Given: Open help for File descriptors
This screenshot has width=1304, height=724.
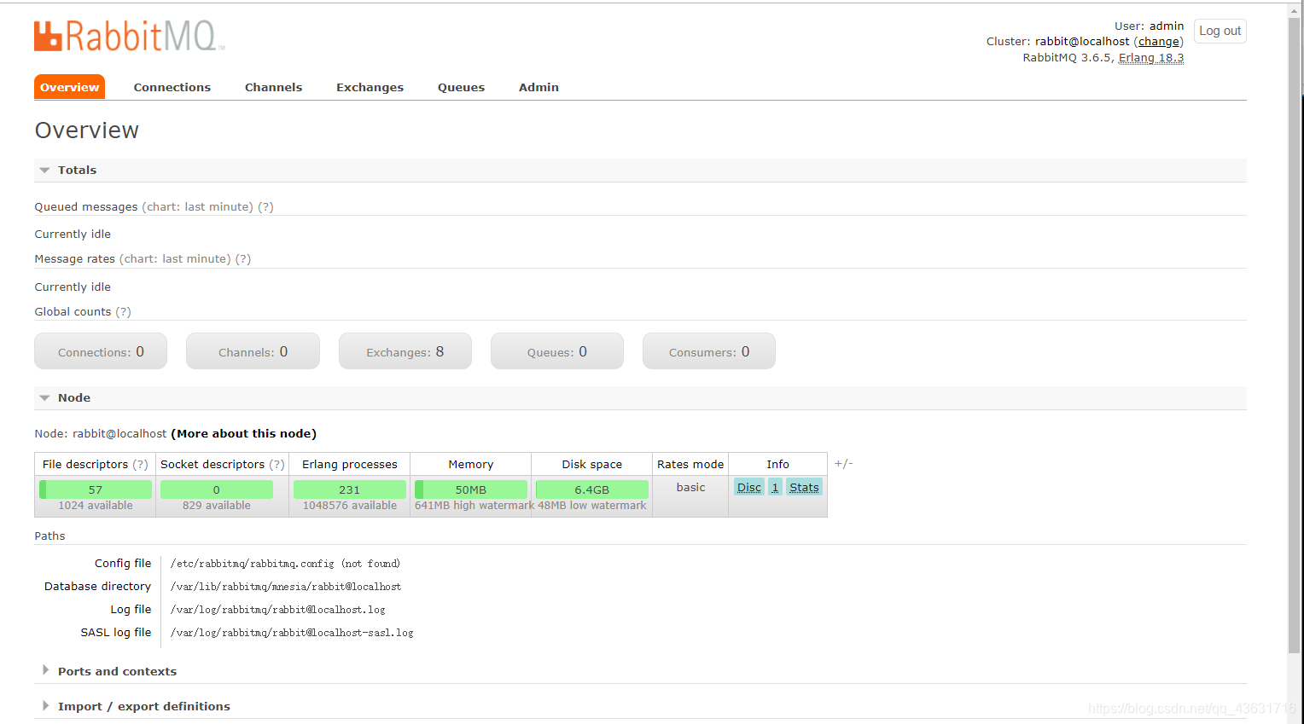Looking at the screenshot, I should point(141,464).
